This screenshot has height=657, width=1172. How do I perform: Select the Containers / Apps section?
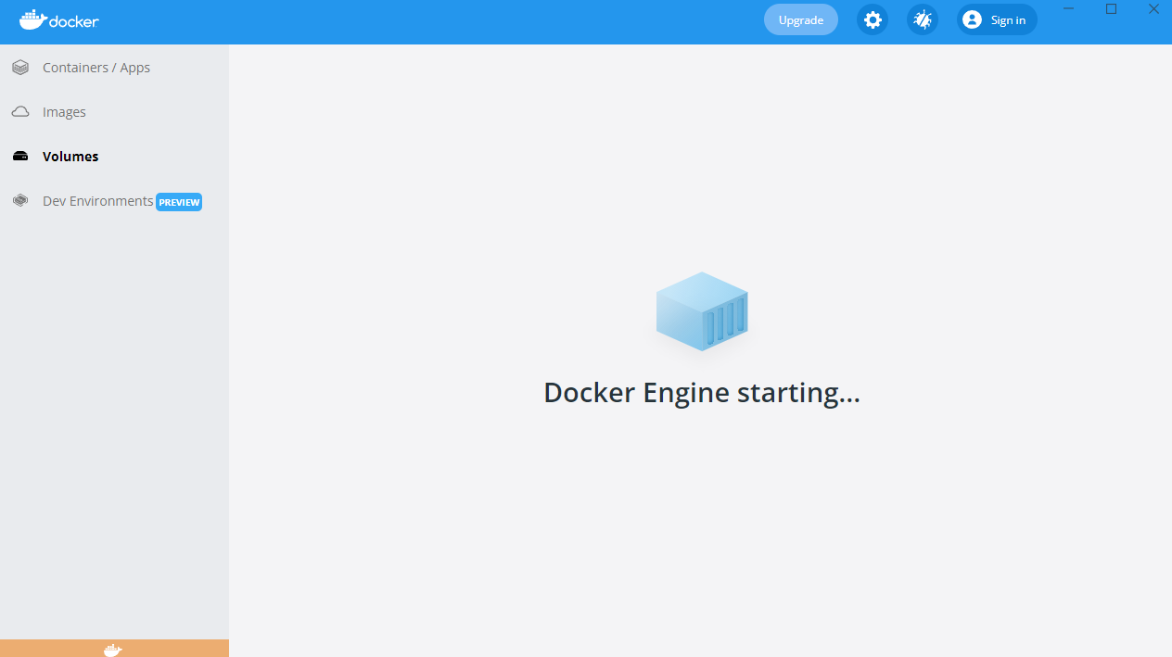tap(96, 67)
